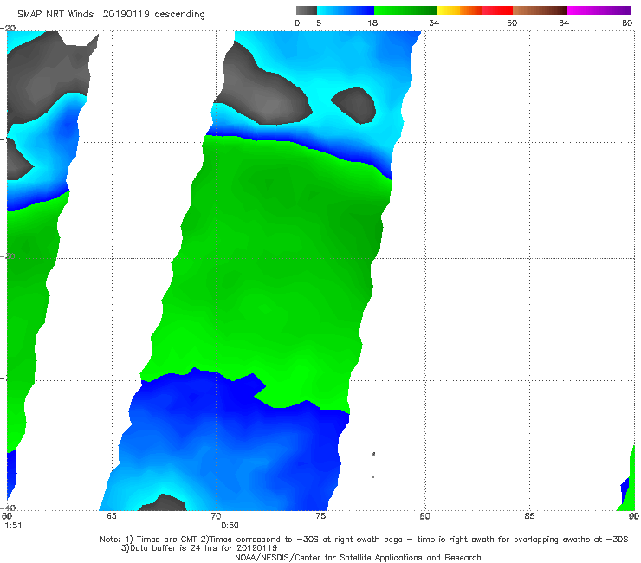Click the "NOAA/NESDIS/Center for Satellite Applications and Research" credit

pyautogui.click(x=358, y=558)
